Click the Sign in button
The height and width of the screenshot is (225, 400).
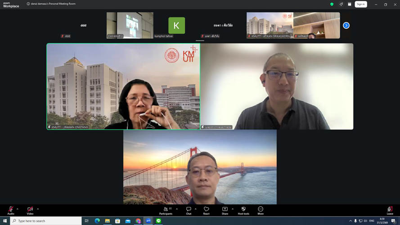(360, 4)
